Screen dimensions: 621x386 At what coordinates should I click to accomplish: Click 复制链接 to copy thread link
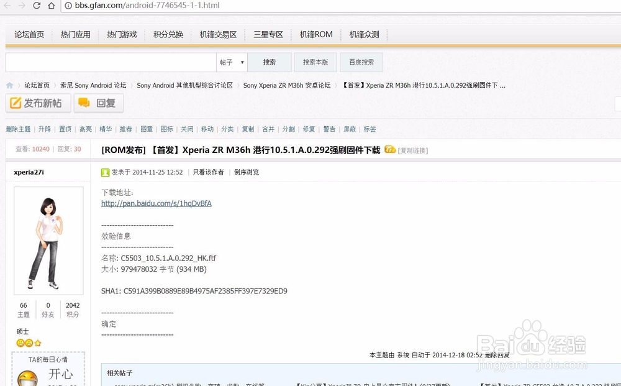[414, 149]
